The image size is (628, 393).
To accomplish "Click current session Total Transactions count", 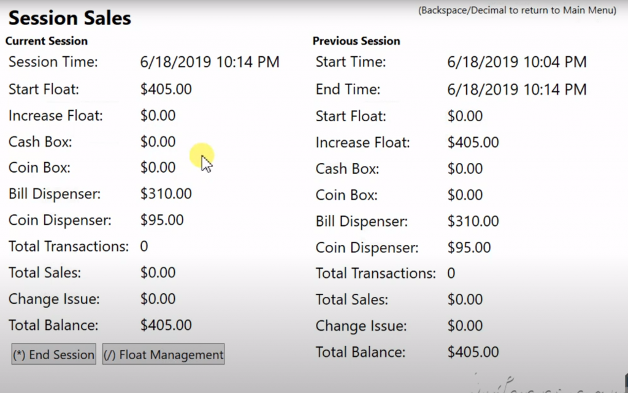I will 144,247.
